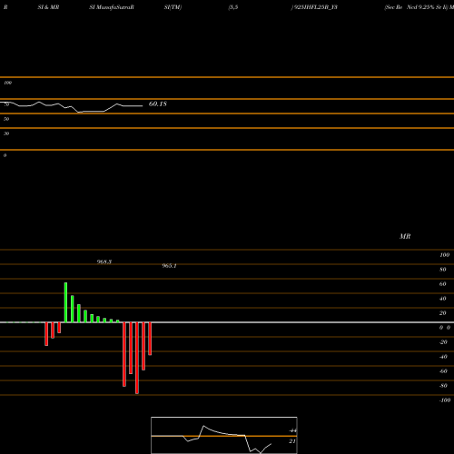454x454 pixels.
Task: Click the RSI panel's 30 level label
Action: (x=6, y=133)
